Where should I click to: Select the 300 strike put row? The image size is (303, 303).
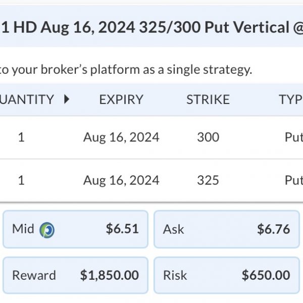click(151, 137)
